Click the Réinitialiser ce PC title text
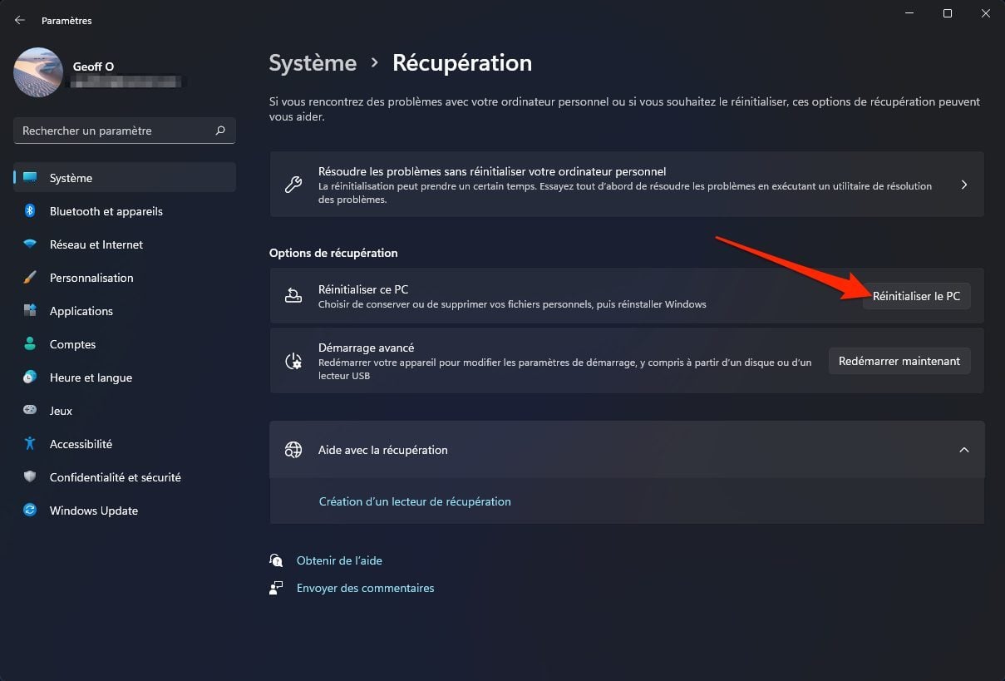 pyautogui.click(x=363, y=289)
